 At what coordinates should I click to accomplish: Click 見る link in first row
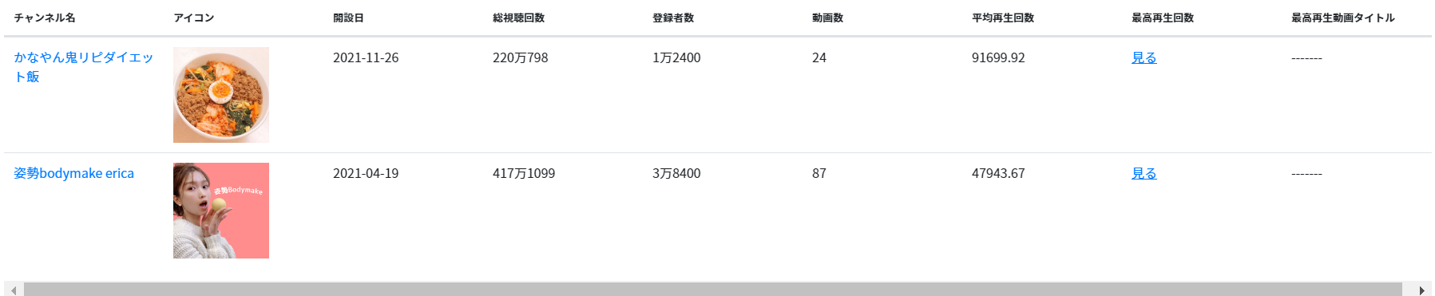1144,57
